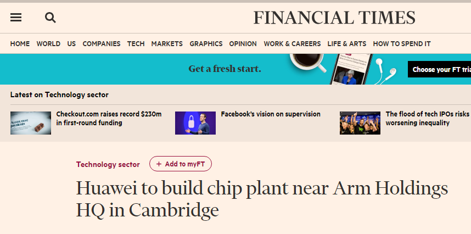Viewport: 471px width, 234px height.
Task: Open the hamburger navigation menu
Action: click(16, 18)
